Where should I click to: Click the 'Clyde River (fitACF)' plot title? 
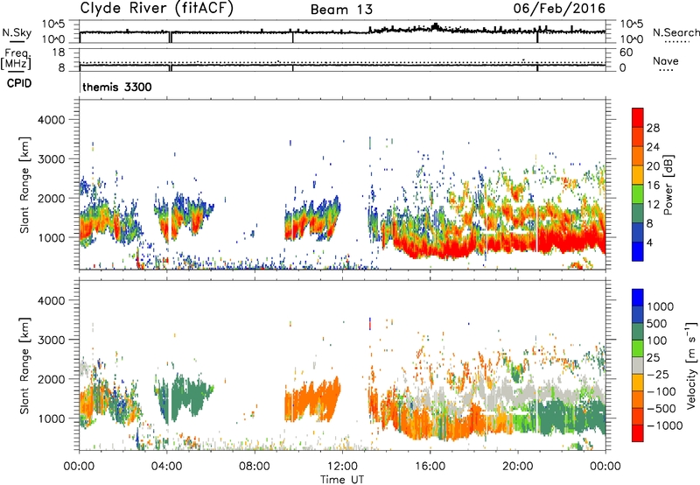coord(157,9)
